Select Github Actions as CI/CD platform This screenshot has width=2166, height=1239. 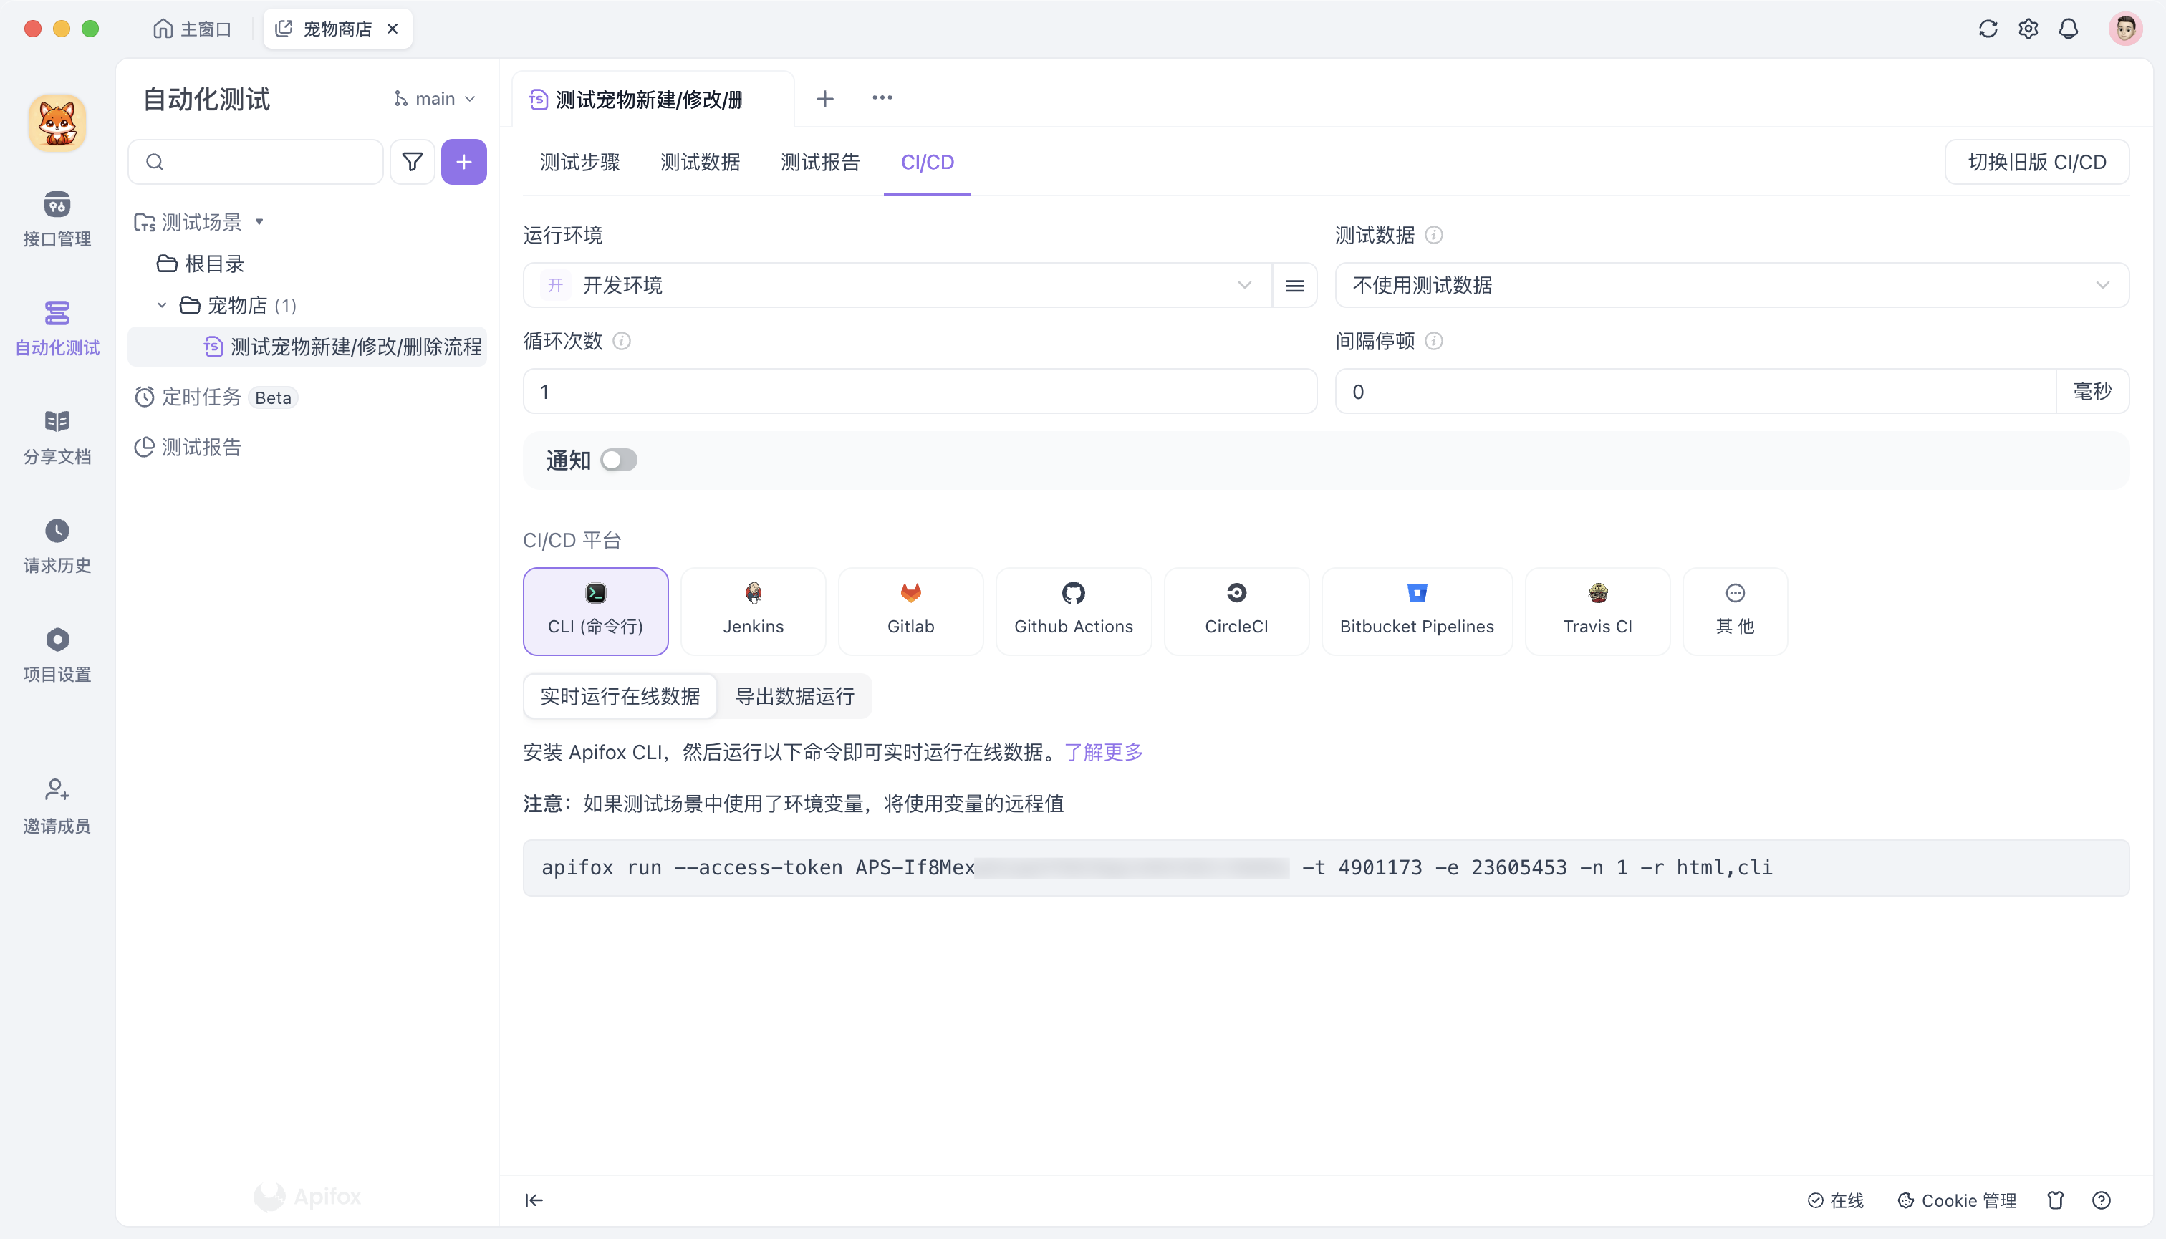(1073, 611)
